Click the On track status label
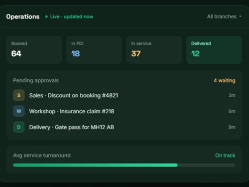249x187 pixels. (x=225, y=155)
